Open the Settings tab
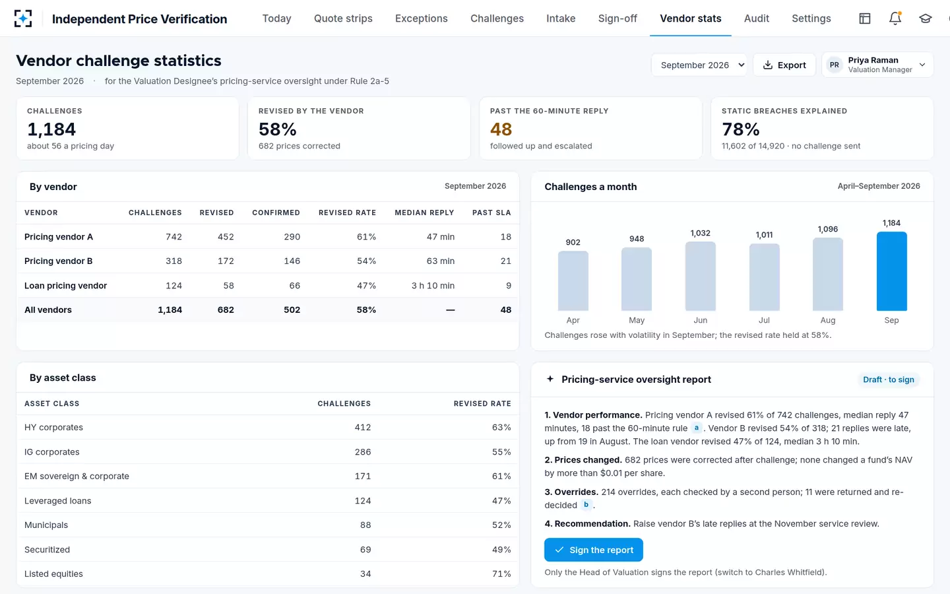This screenshot has width=950, height=594. click(x=811, y=18)
